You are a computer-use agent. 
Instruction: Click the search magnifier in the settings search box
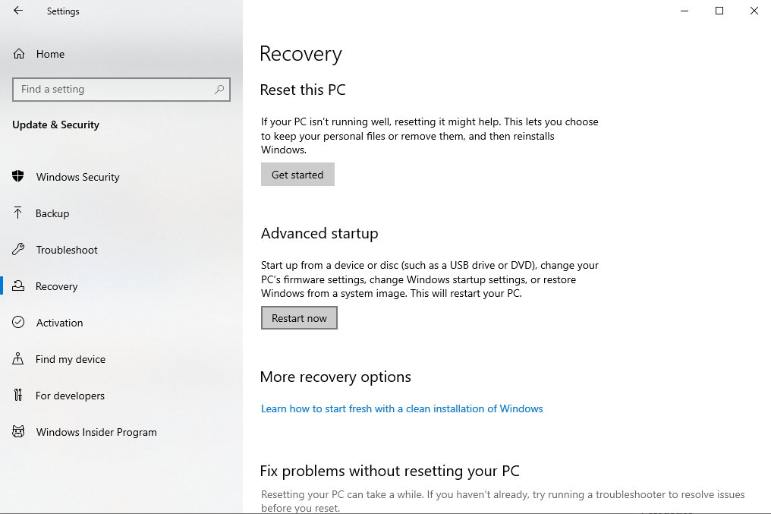[x=220, y=89]
